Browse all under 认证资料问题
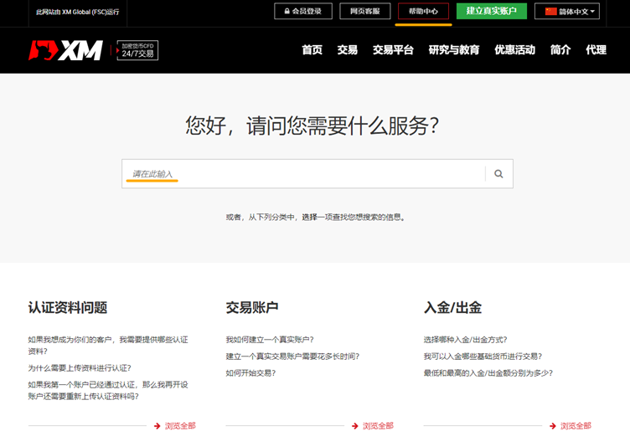Viewport: 630px width, 431px height. pyautogui.click(x=175, y=426)
